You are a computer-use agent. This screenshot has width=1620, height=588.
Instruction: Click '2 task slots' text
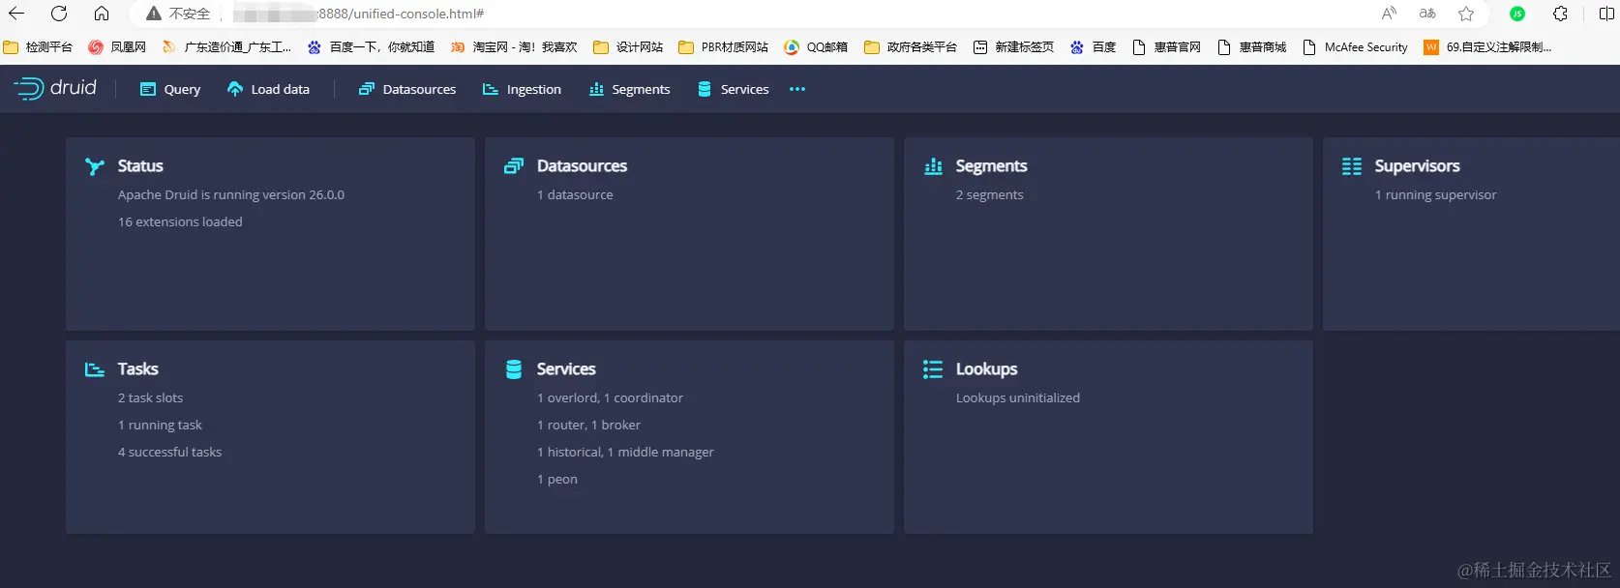tap(150, 397)
